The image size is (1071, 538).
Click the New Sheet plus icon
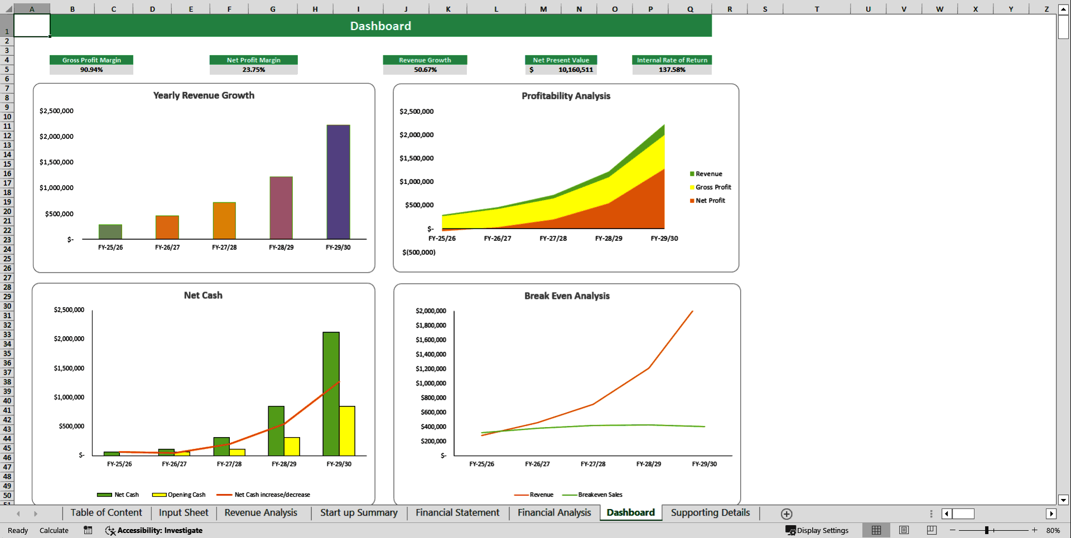point(787,513)
